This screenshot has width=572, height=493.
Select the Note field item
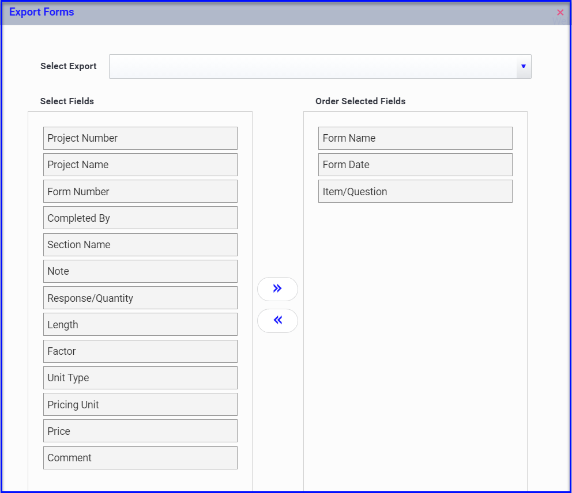(140, 271)
